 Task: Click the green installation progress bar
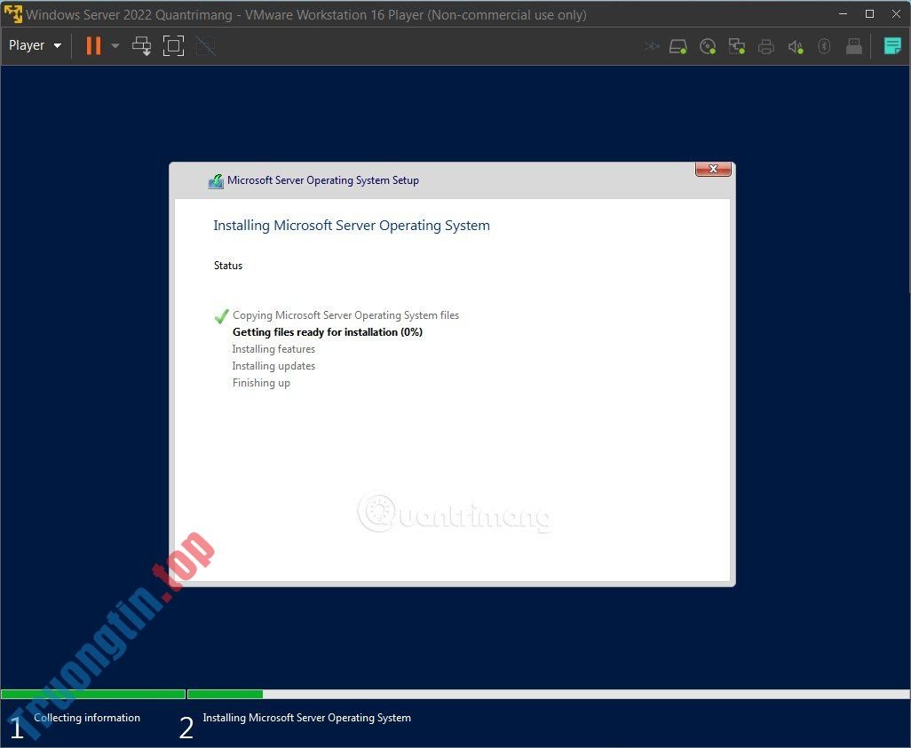93,694
